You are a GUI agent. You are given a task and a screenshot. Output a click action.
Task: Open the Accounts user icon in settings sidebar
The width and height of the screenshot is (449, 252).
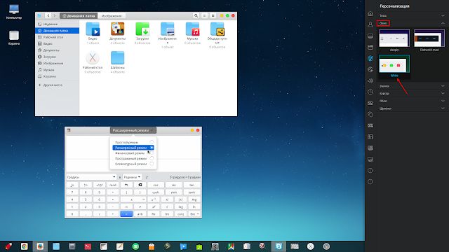[x=370, y=25]
